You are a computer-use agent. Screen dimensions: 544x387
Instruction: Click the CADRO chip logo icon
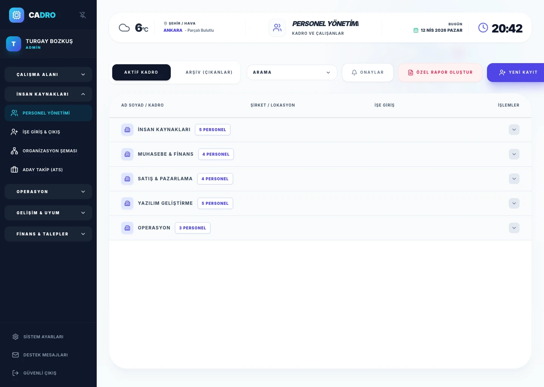[17, 15]
